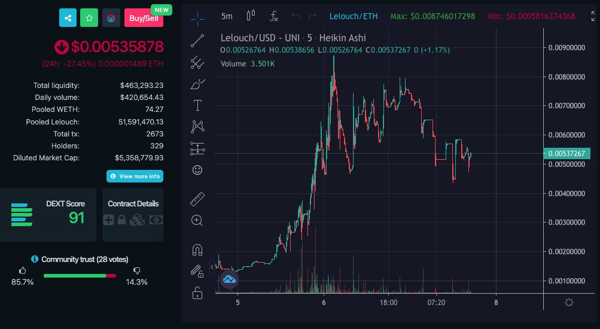Collapse the drawing toolbar with side arrow
600x329 pixels.
point(212,267)
